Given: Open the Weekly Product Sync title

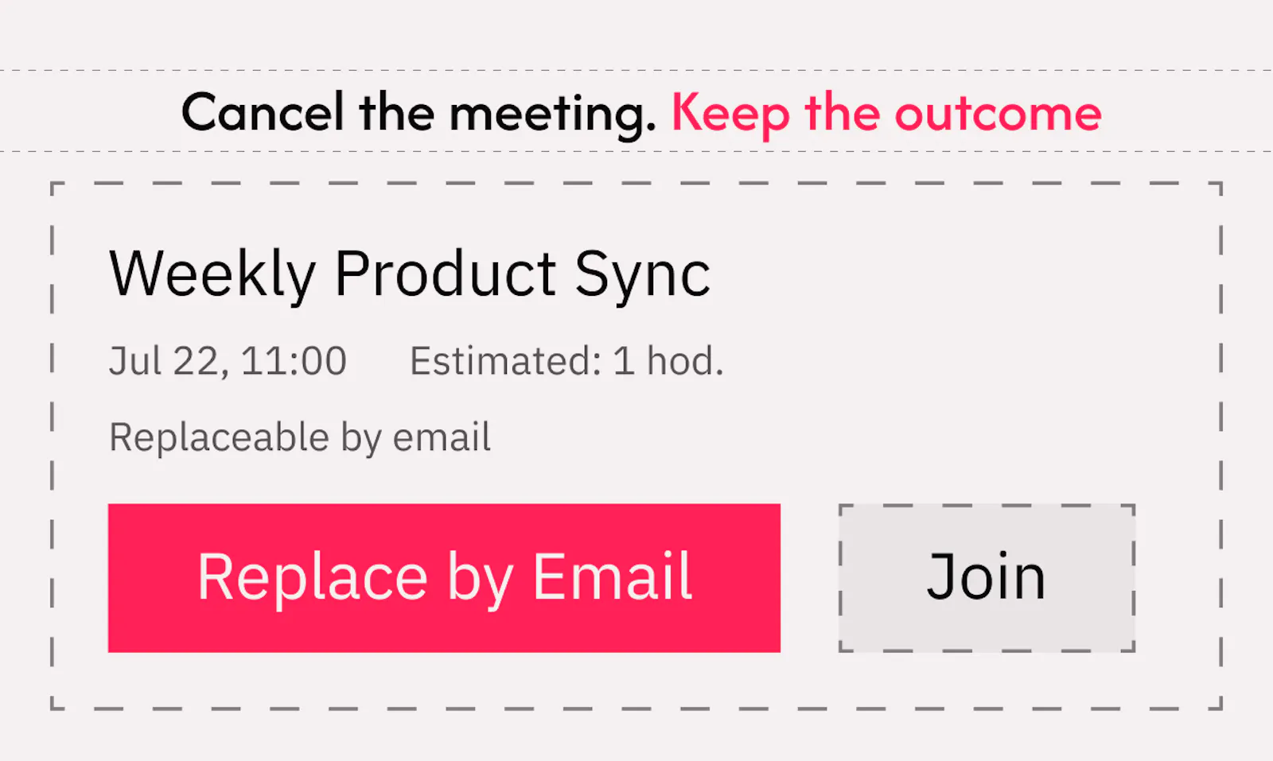Looking at the screenshot, I should coord(410,275).
